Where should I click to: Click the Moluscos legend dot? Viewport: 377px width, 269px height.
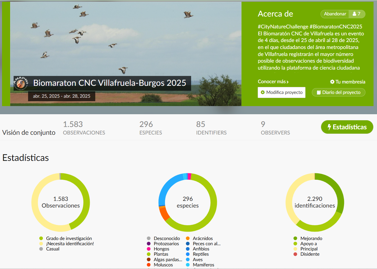coord(149,265)
